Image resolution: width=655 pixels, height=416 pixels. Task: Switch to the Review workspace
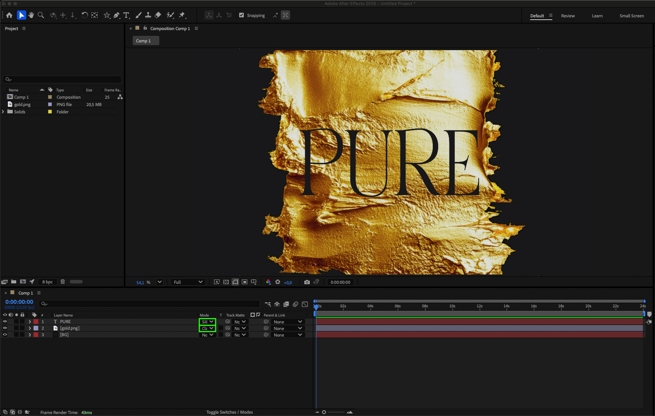click(x=568, y=16)
